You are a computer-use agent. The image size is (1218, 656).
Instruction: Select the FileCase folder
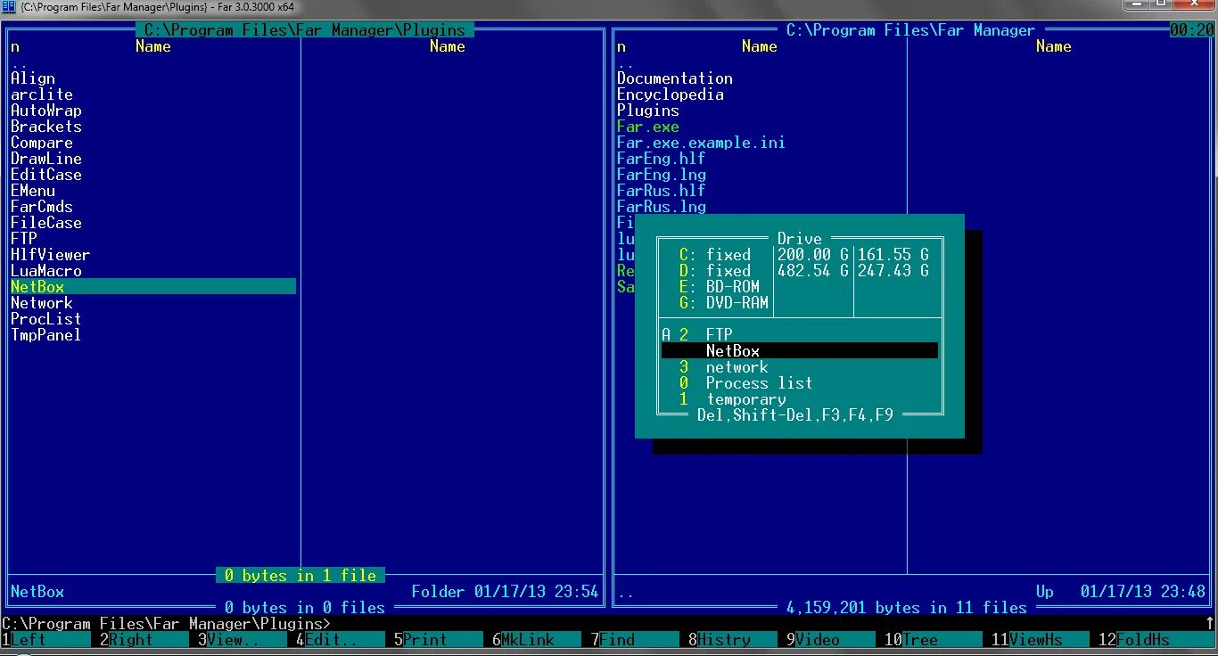[46, 223]
